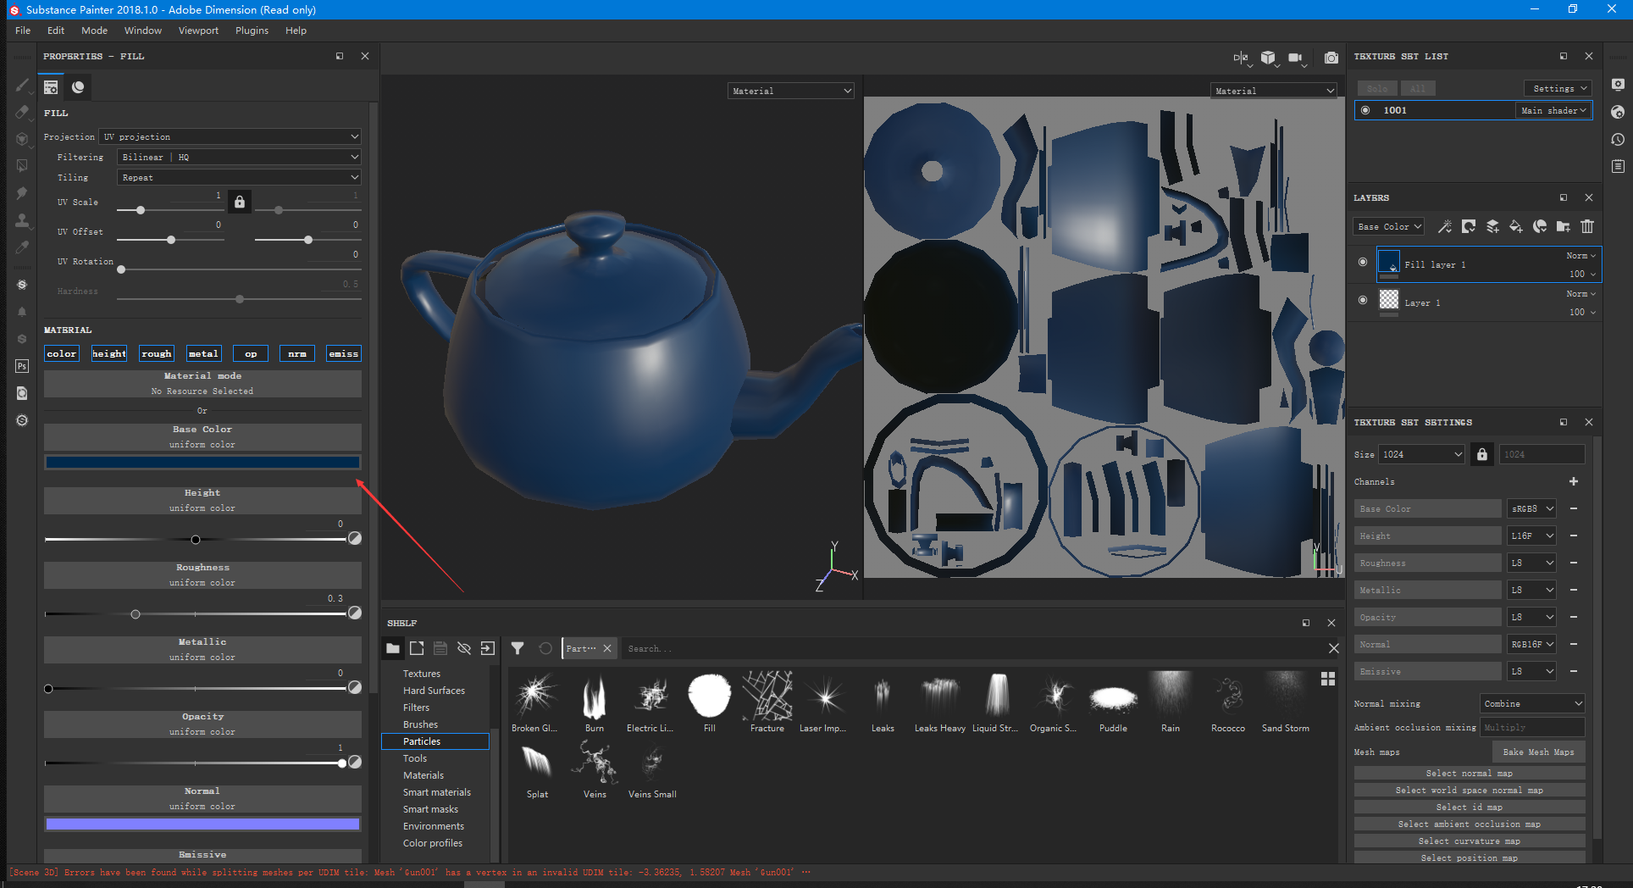This screenshot has height=888, width=1633.
Task: Toggle the UV Scale lock
Action: coord(240,202)
